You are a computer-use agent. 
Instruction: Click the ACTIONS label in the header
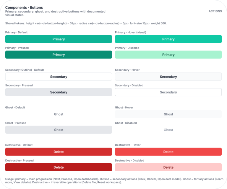(x=215, y=11)
